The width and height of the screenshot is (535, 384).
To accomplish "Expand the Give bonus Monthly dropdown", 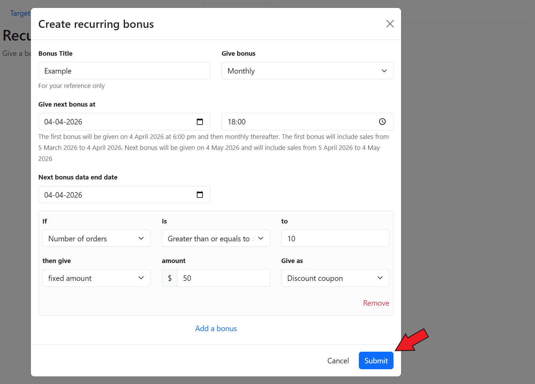I will [x=307, y=71].
